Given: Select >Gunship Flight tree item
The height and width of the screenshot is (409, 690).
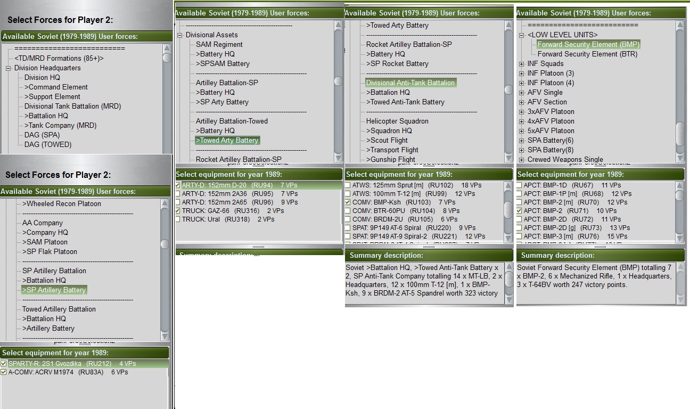Looking at the screenshot, I should (391, 160).
